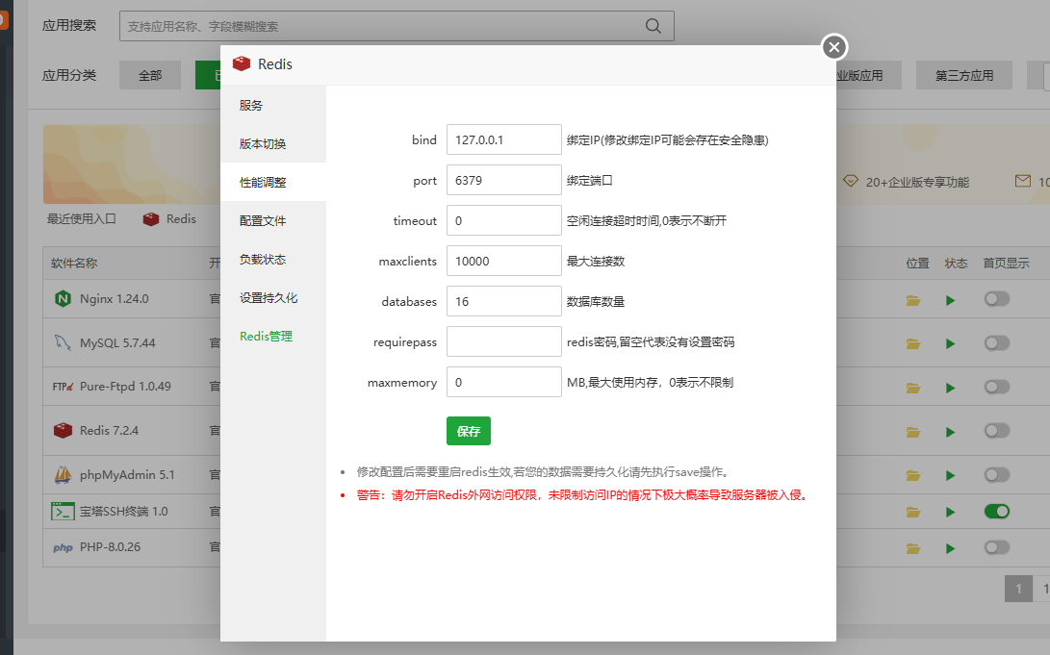
Task: Click the Redis link in 最近使用入口
Action: pyautogui.click(x=181, y=218)
